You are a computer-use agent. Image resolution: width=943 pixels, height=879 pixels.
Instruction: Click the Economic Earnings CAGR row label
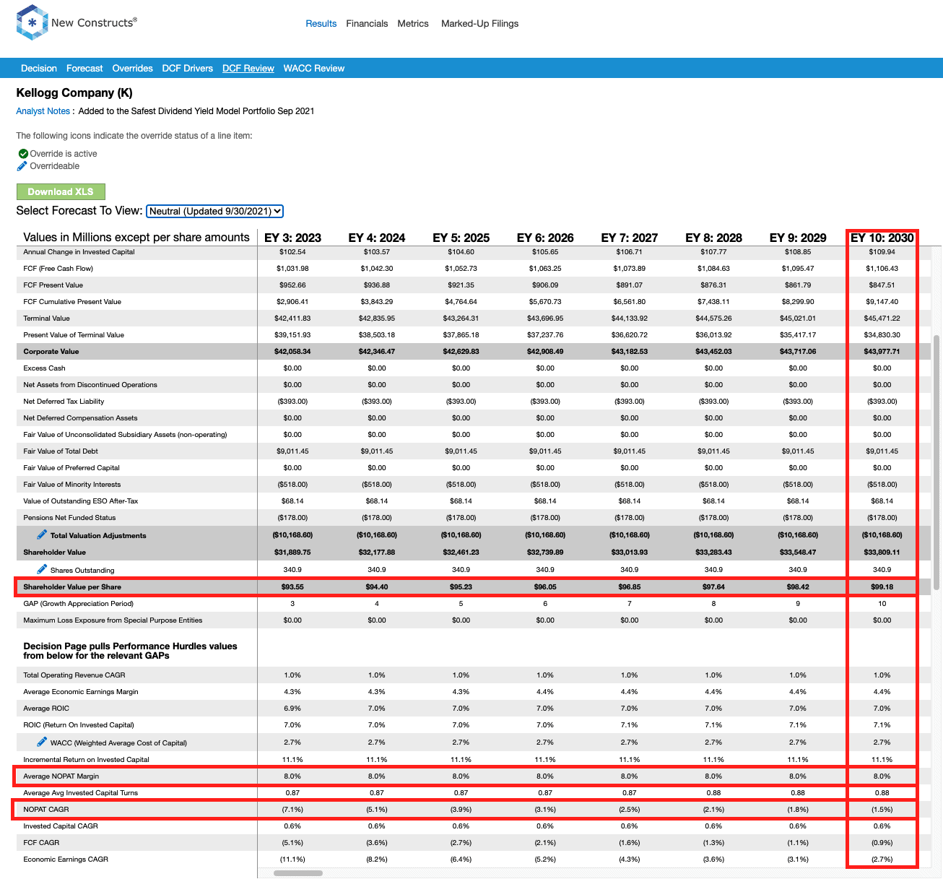pyautogui.click(x=66, y=859)
